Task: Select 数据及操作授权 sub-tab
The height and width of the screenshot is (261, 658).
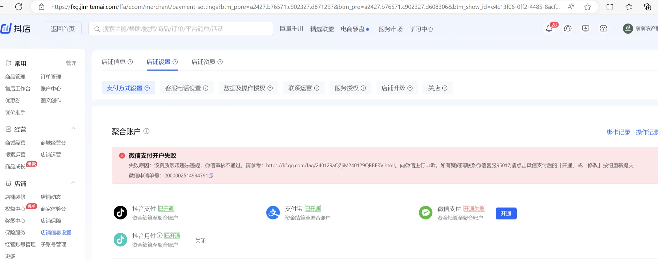Action: (248, 88)
